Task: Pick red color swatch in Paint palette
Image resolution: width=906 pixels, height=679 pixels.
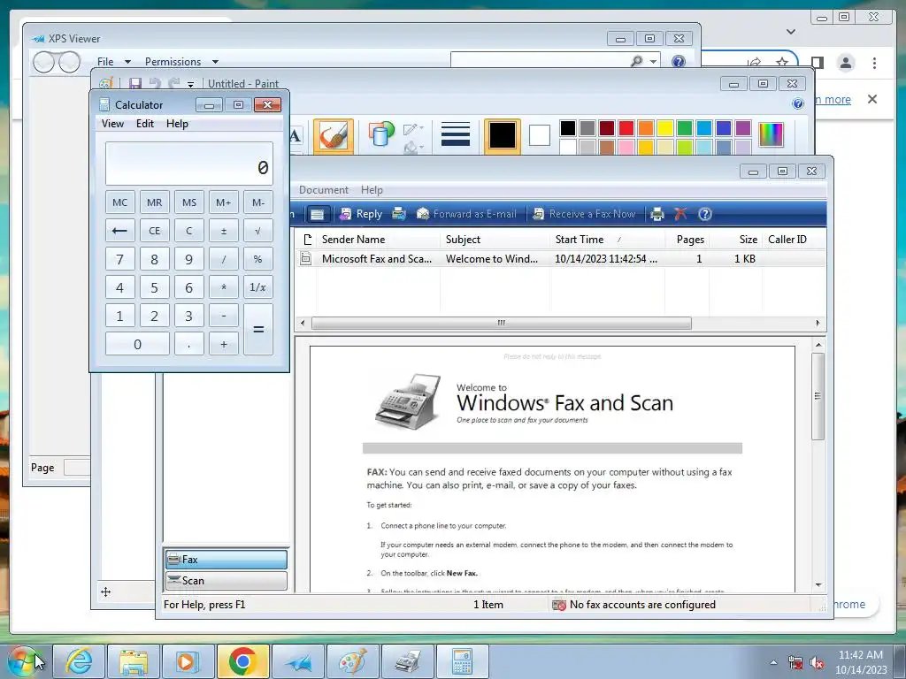Action: (x=626, y=128)
